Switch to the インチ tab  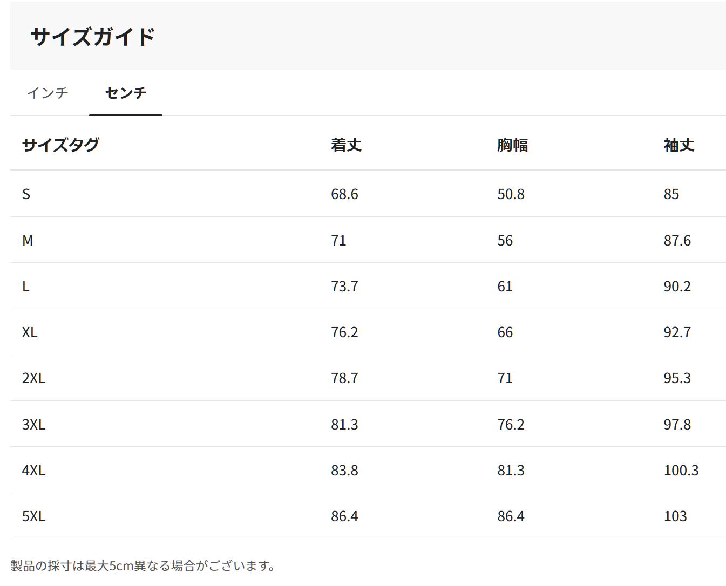[48, 93]
